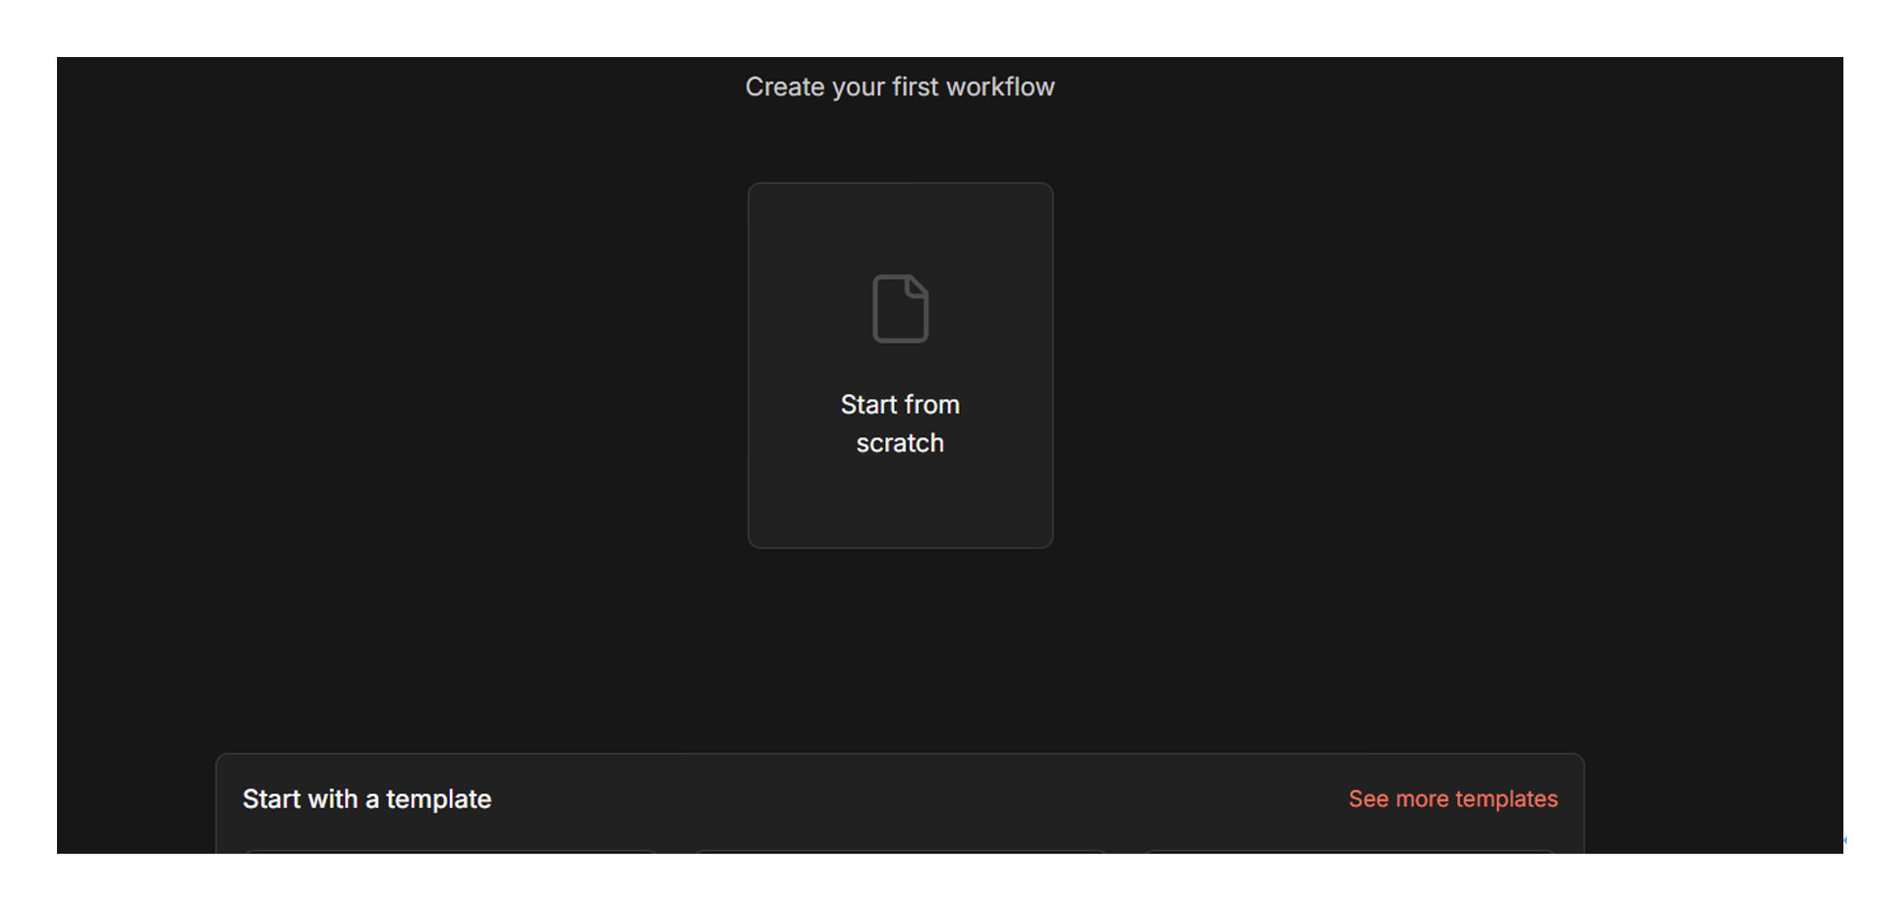Click the blank document icon
This screenshot has width=1904, height=912.
pos(899,309)
